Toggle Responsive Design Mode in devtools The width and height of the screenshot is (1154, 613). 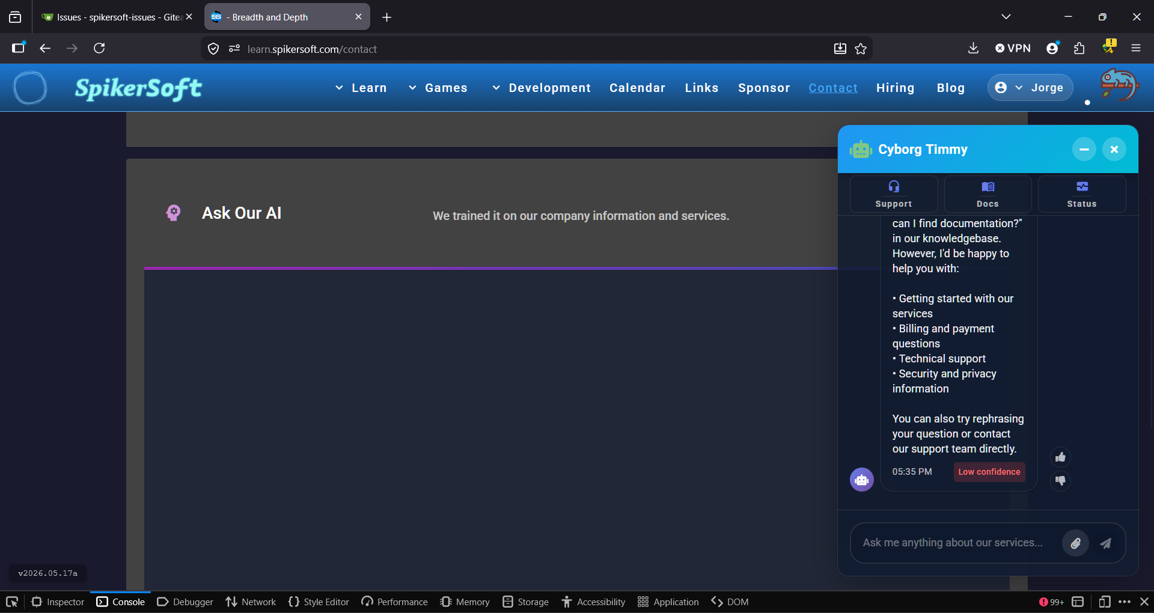tap(1104, 602)
